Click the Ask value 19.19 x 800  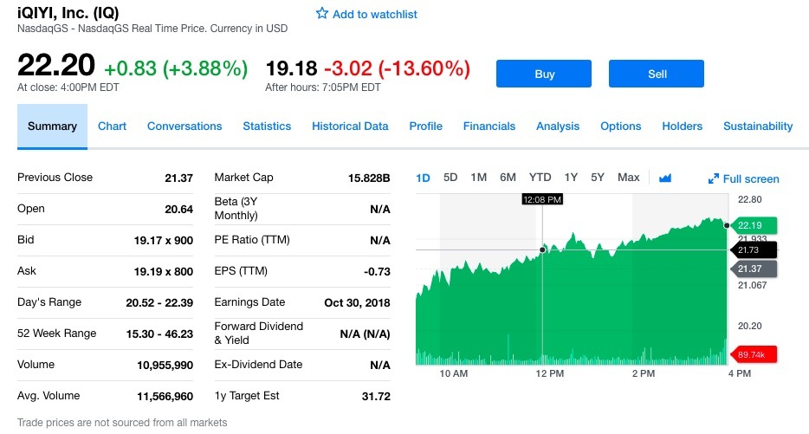[x=163, y=271]
